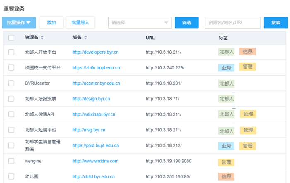
Task: Sort table by 资源名 column arrows
Action: tap(42, 38)
